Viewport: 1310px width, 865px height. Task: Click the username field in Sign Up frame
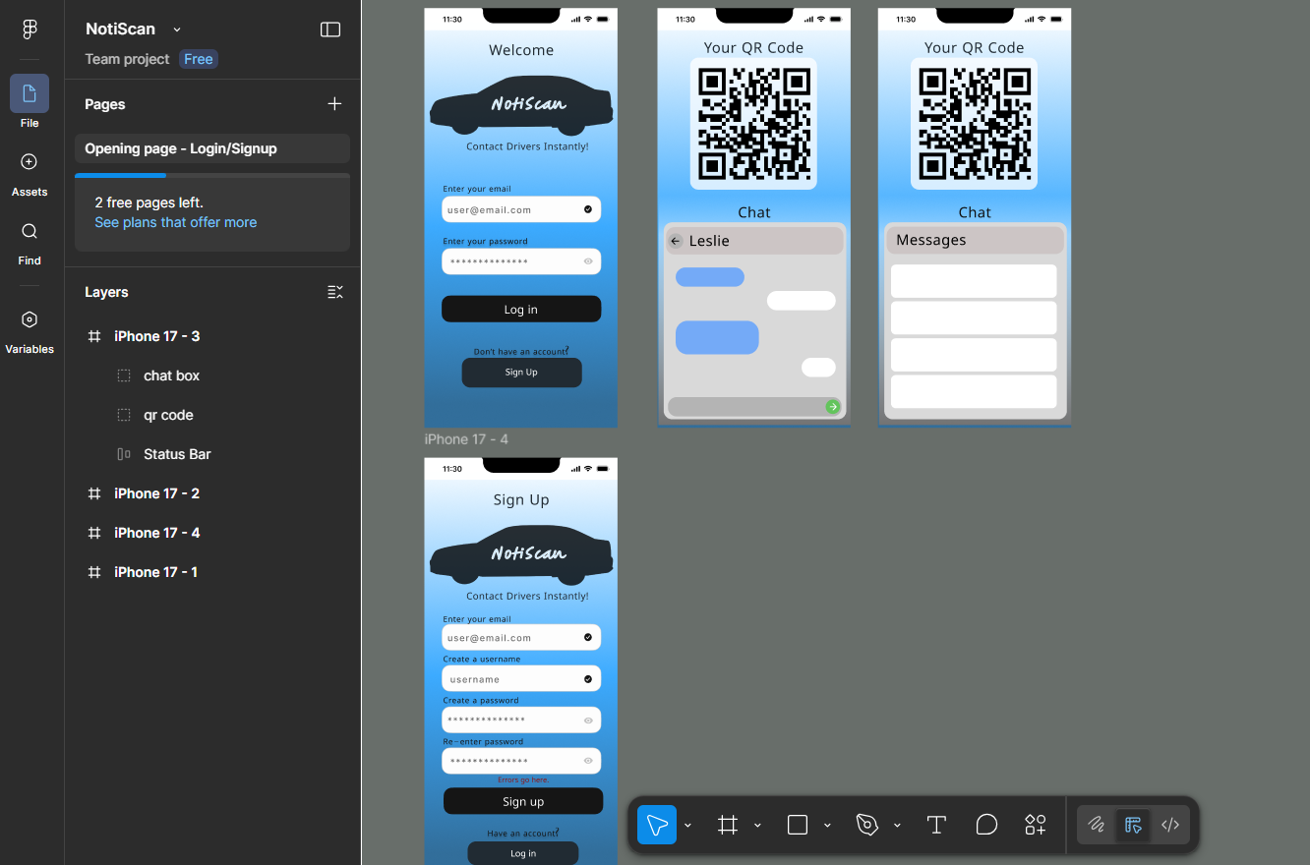coord(521,678)
